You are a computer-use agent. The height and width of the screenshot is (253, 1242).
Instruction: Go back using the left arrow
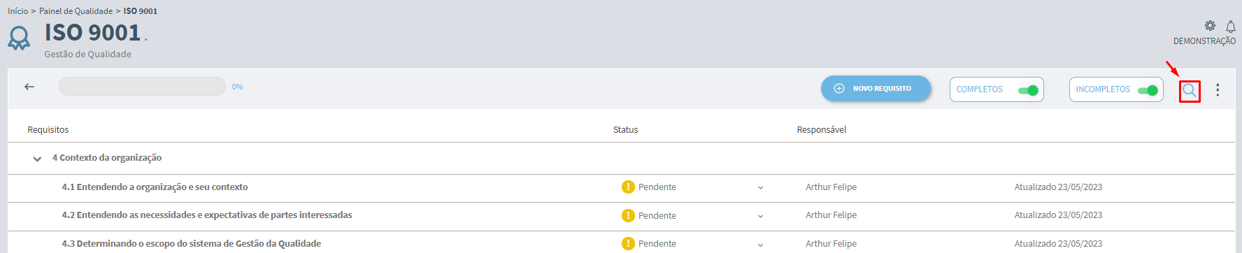click(x=29, y=87)
